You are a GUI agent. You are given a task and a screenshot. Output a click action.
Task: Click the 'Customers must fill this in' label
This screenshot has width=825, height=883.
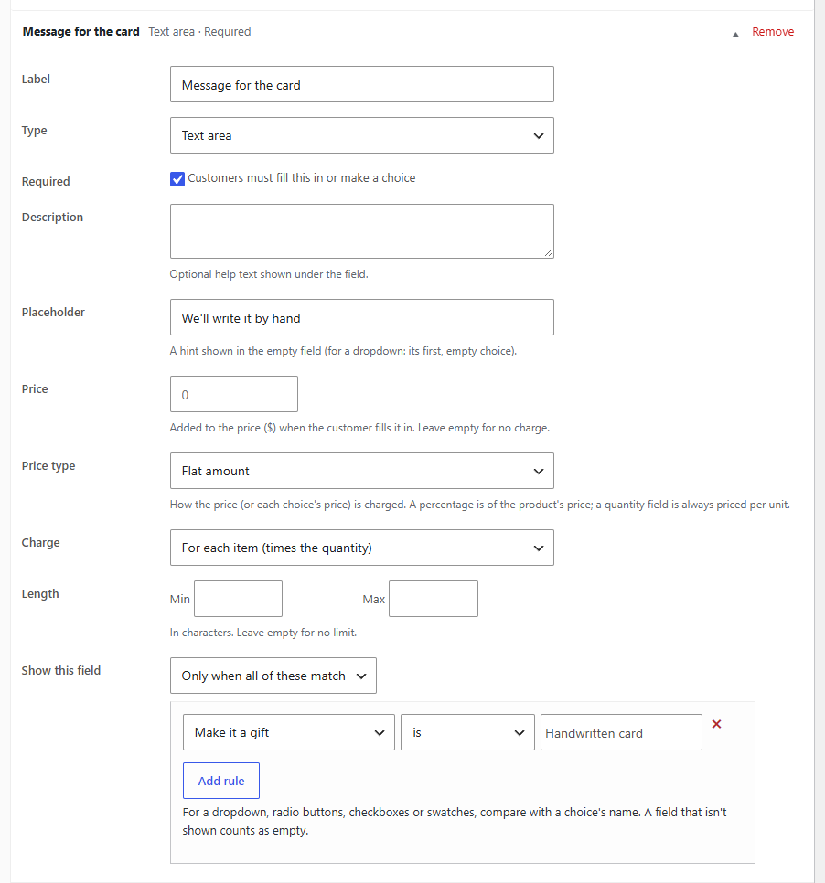coord(302,178)
